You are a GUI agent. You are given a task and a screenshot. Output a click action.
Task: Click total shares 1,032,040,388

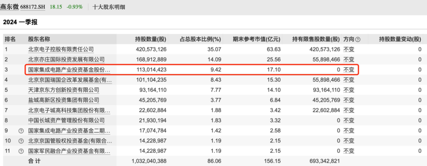coord(149,161)
